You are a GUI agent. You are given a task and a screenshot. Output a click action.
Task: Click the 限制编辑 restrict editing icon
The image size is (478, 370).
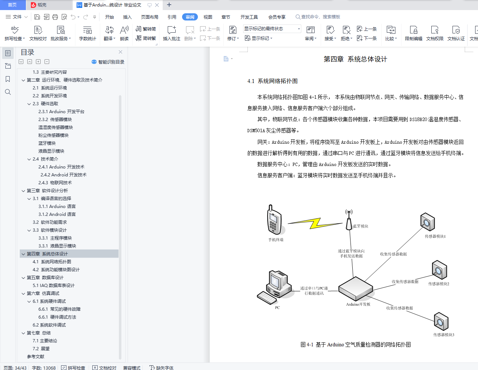coord(413,33)
